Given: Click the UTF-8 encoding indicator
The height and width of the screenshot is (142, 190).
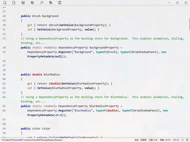Looking at the screenshot, I should click(x=176, y=140).
